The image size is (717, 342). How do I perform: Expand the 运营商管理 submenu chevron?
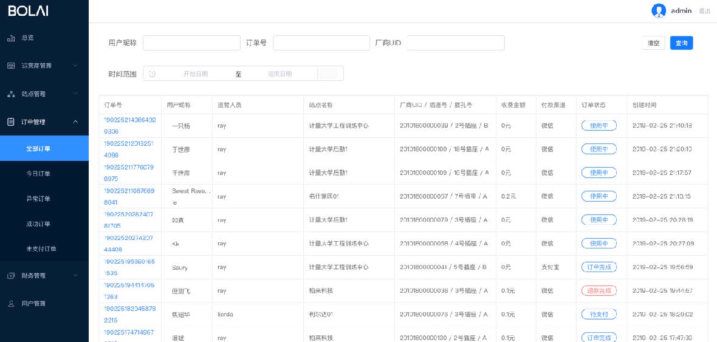click(75, 66)
